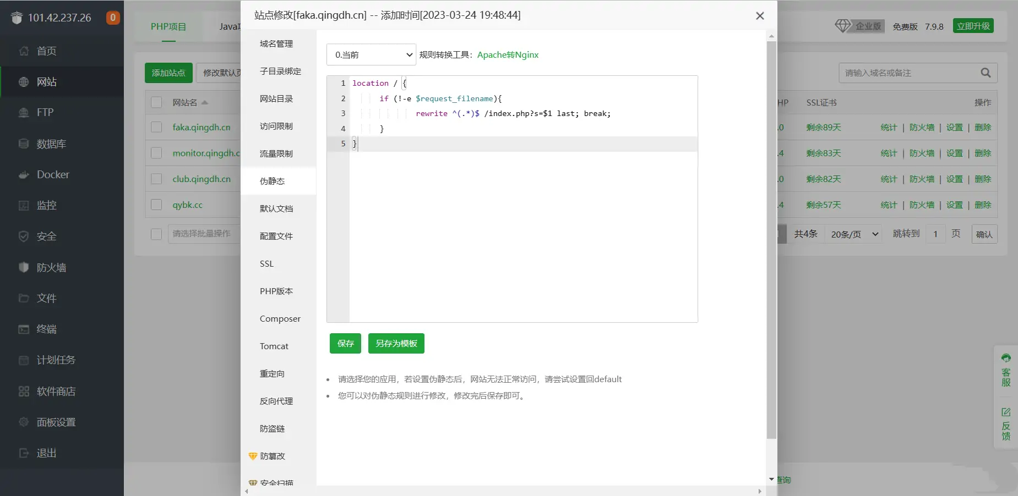This screenshot has height=496, width=1018.
Task: Click 剩余89天 SSL certificate link
Action: pos(824,127)
